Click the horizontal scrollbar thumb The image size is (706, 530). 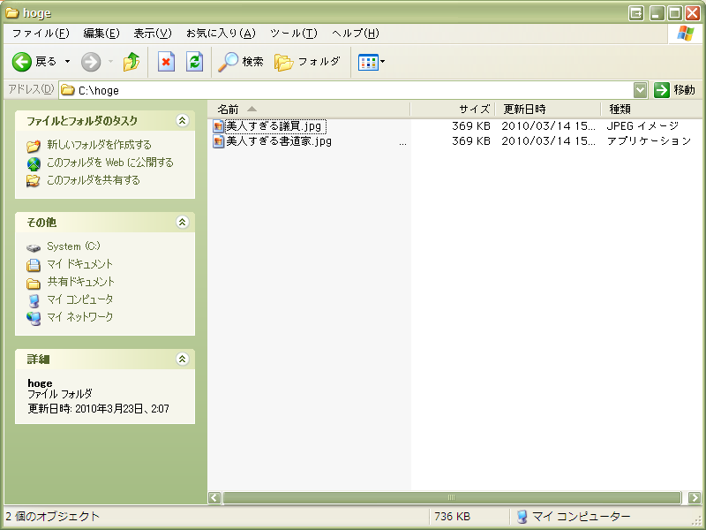click(x=452, y=497)
